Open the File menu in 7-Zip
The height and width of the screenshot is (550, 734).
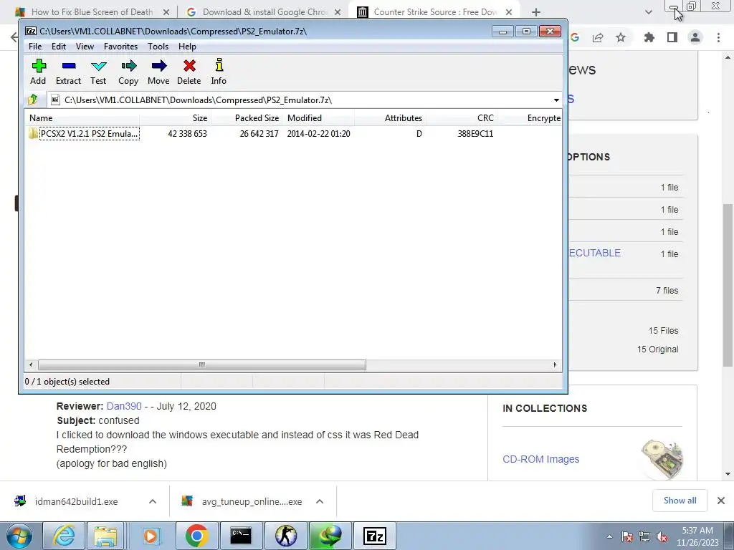tap(35, 47)
